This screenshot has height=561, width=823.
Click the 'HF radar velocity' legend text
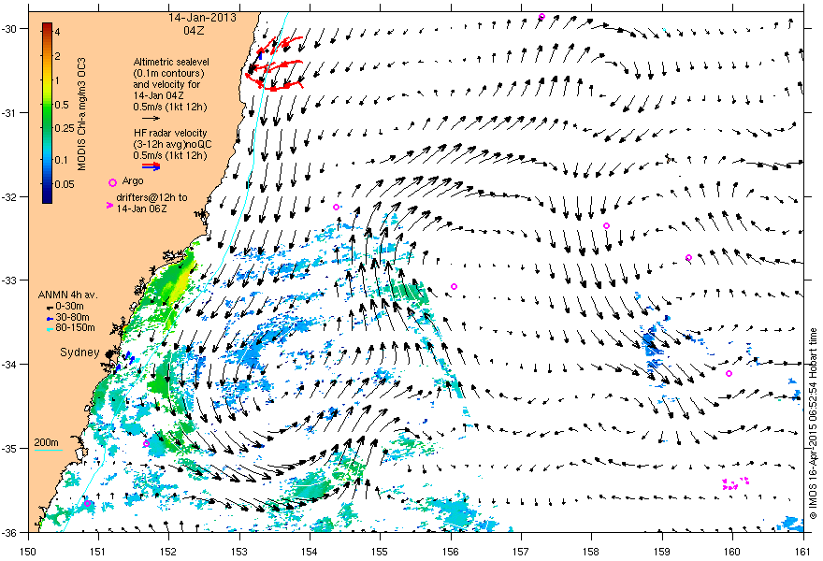point(170,133)
